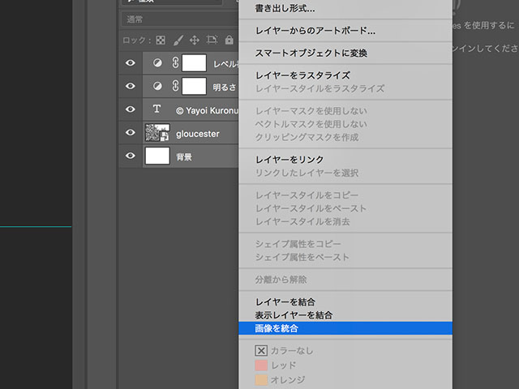The width and height of the screenshot is (519, 389).
Task: Click the lock all padlock icon
Action: [x=229, y=40]
